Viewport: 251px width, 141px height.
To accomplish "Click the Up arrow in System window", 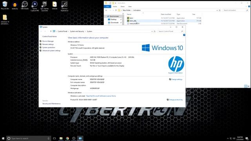I will coord(51,31).
